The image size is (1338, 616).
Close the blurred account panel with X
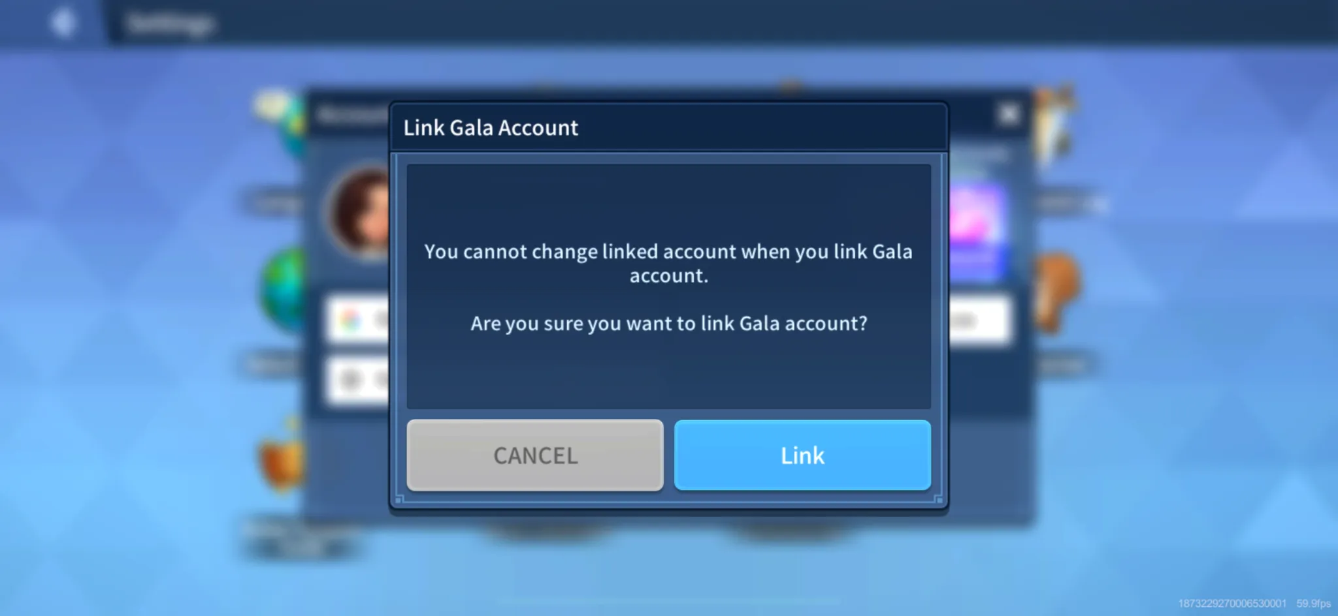[1009, 114]
